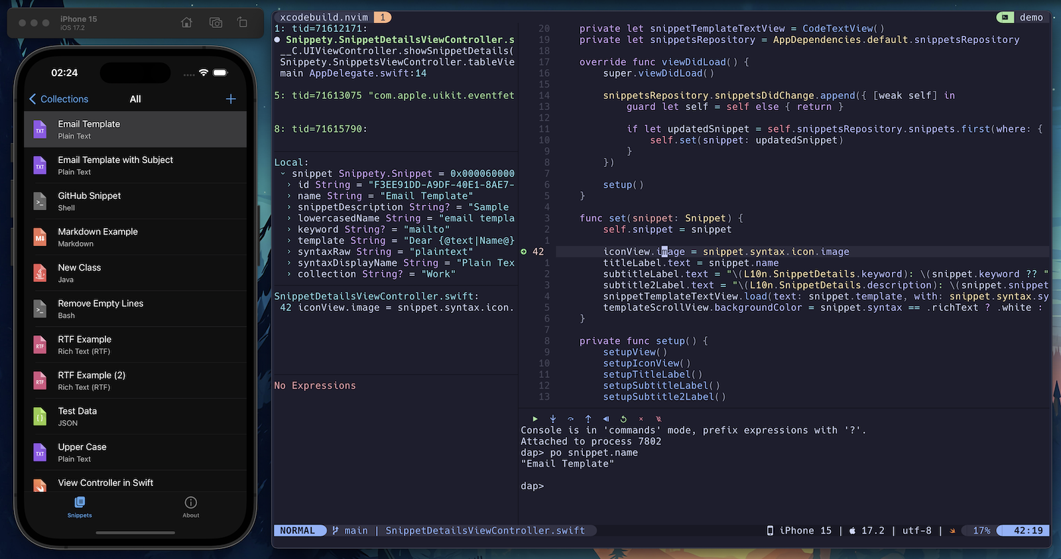This screenshot has width=1061, height=559.
Task: Select the current SnippetDetailsViewController.s stack frame
Action: coord(400,40)
